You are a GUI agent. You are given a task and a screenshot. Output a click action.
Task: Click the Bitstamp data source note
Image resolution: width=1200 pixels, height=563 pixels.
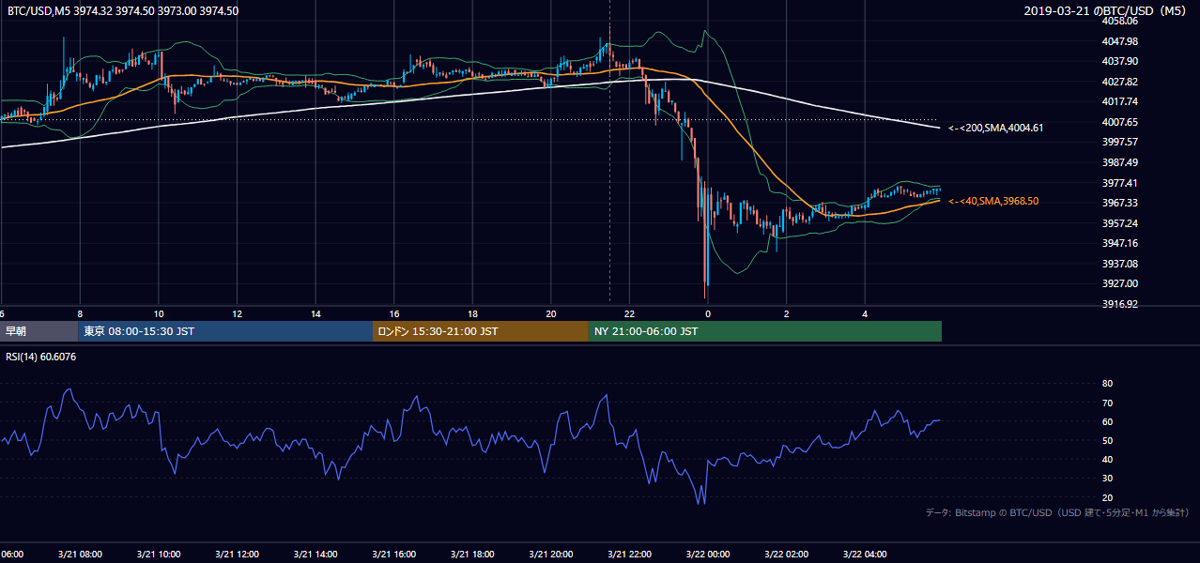click(x=1057, y=512)
